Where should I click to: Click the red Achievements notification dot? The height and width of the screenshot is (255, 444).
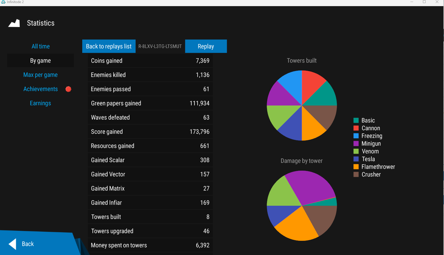[68, 89]
